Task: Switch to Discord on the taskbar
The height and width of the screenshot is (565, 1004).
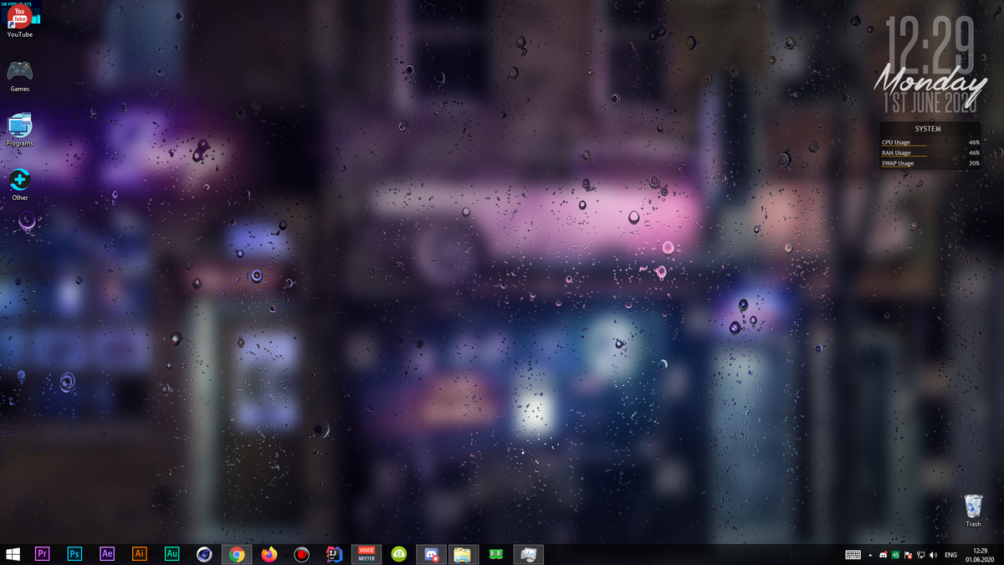Action: coord(432,554)
